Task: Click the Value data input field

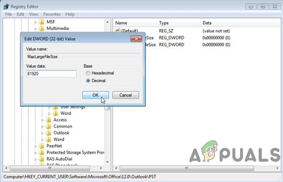Action: pyautogui.click(x=51, y=74)
